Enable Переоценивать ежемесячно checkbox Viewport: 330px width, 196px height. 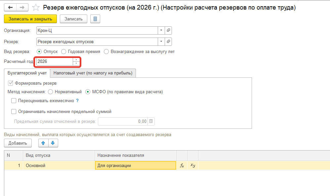(x=14, y=101)
